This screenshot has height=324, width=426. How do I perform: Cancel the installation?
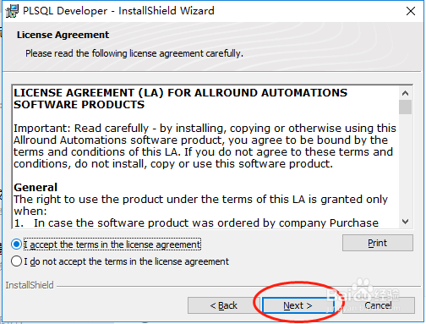pos(378,305)
